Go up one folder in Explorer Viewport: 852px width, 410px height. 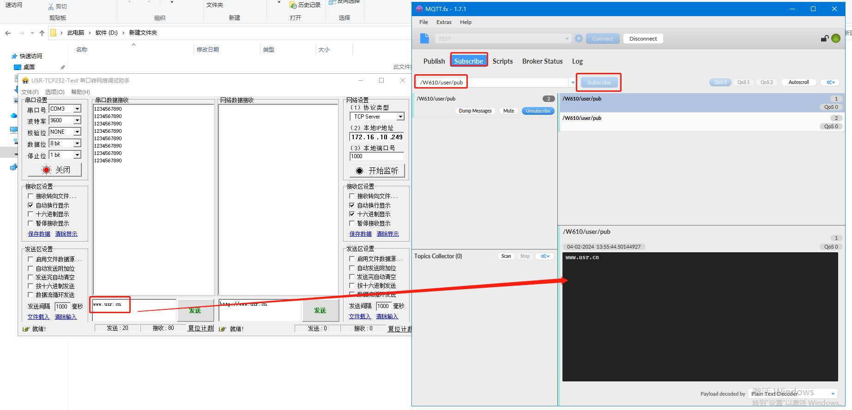42,33
